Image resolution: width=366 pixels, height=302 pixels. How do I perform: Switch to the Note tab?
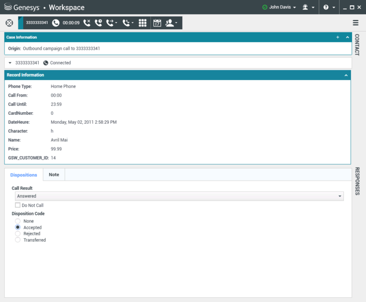(54, 175)
